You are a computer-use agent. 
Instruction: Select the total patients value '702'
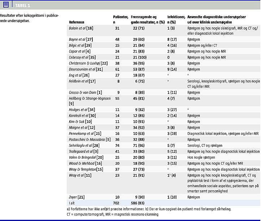(116, 203)
